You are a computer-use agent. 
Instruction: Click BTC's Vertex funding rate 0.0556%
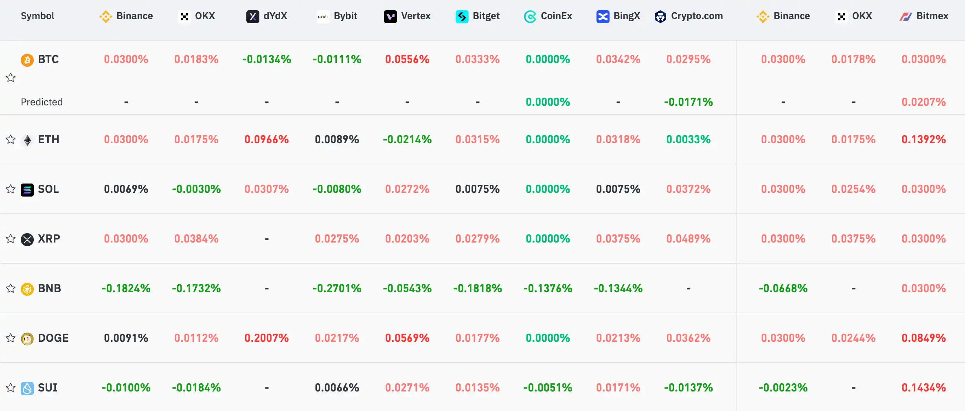407,59
